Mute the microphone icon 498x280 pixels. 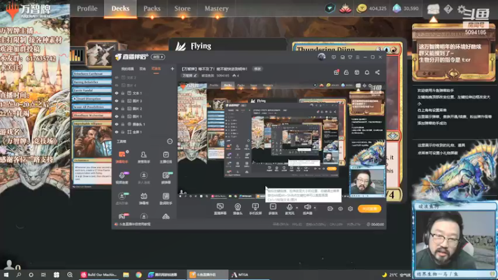click(x=289, y=207)
